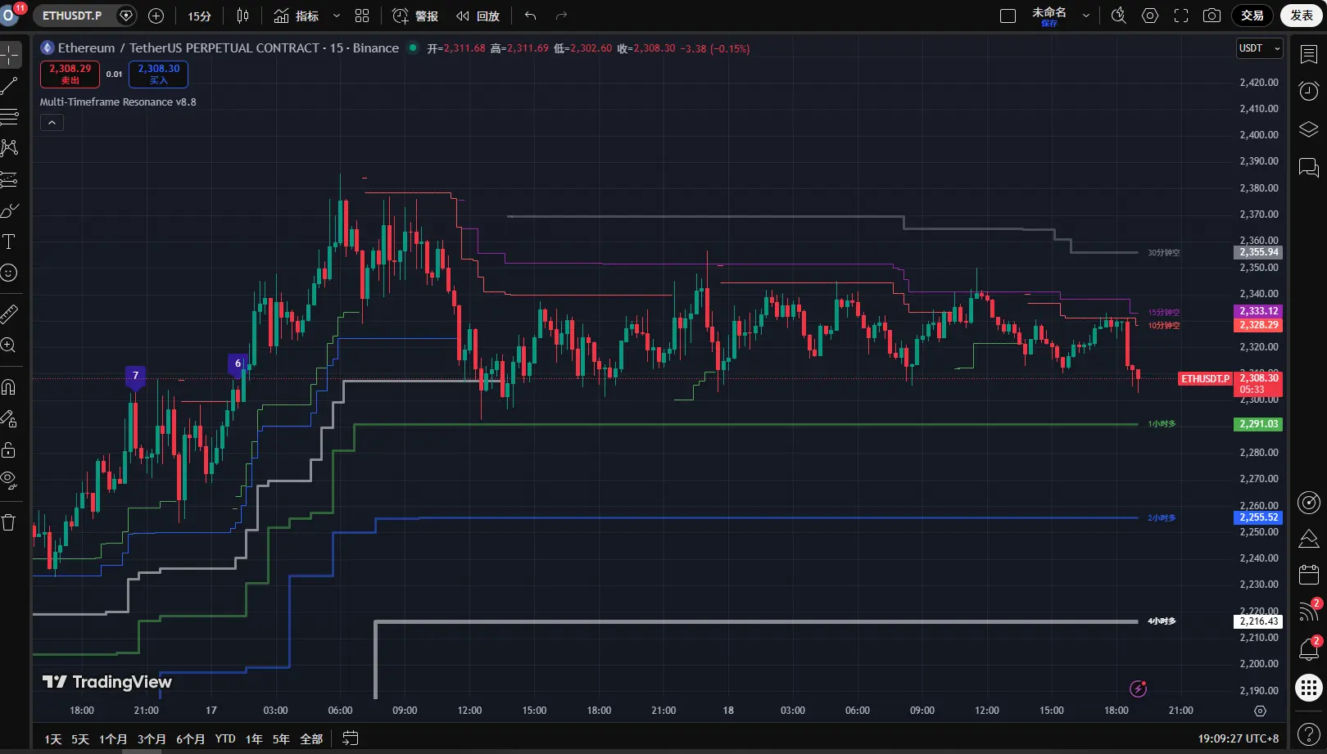The width and height of the screenshot is (1327, 754).
Task: Click the add symbol plus icon
Action: pos(156,16)
